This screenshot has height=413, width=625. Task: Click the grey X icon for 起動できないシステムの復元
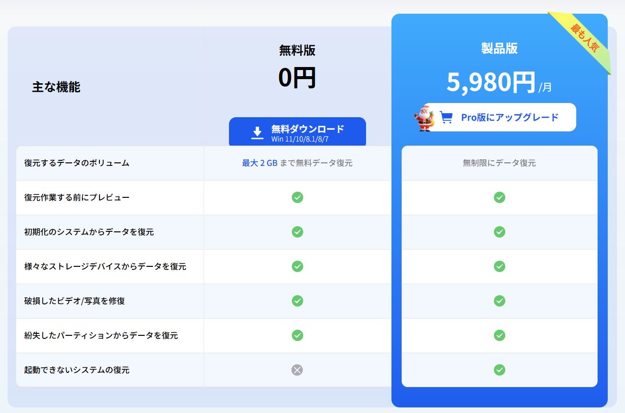(297, 370)
